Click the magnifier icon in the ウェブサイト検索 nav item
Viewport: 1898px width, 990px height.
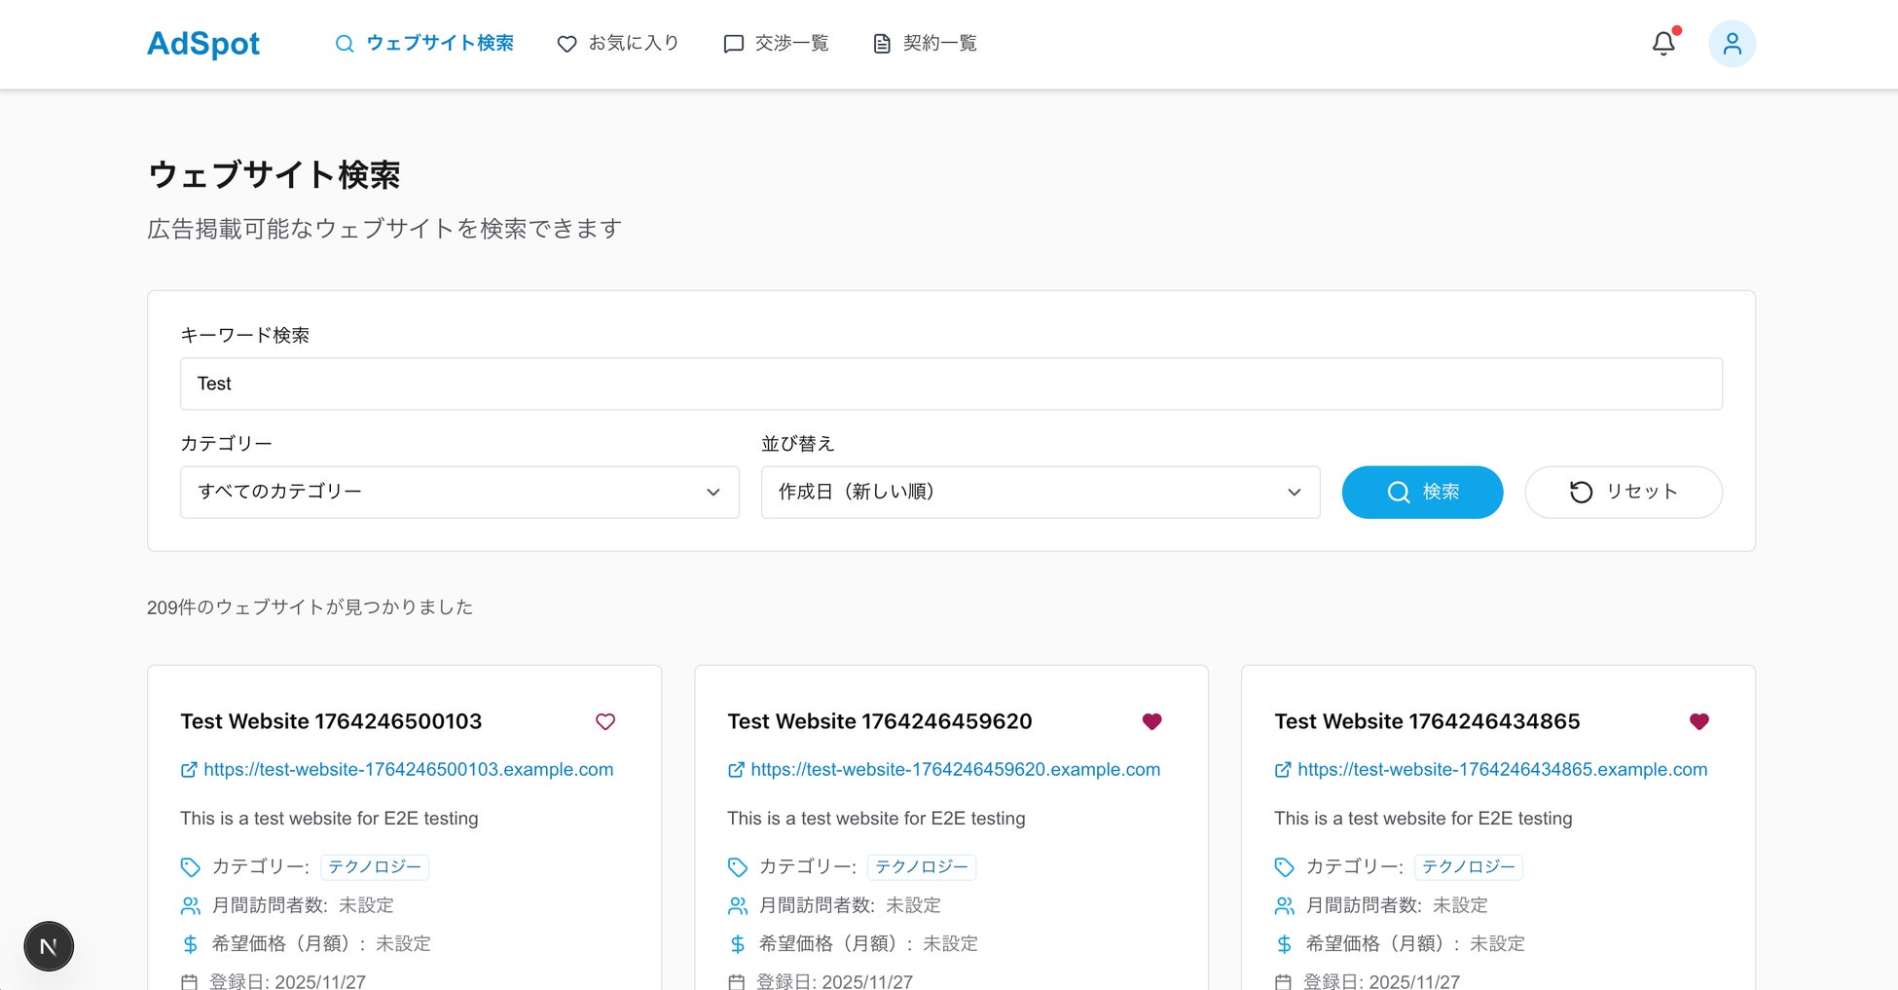click(x=345, y=44)
